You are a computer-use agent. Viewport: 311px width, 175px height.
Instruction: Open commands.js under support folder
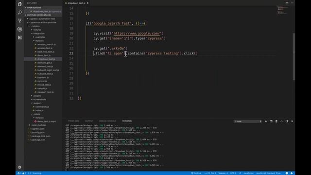pos(42,107)
